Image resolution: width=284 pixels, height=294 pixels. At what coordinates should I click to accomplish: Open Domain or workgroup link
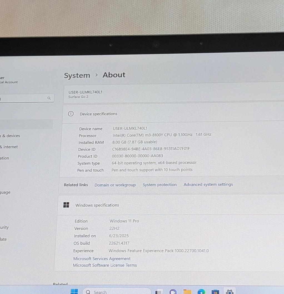(x=115, y=185)
